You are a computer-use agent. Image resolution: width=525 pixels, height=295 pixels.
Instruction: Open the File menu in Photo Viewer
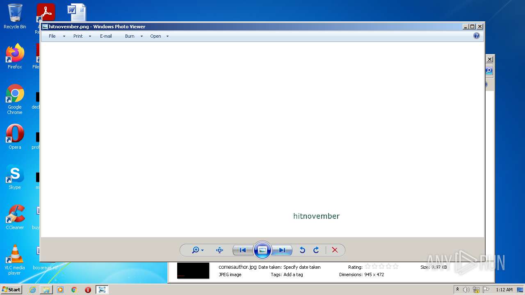[52, 36]
